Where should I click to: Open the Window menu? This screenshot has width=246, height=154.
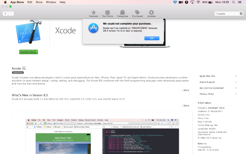tap(51, 2)
